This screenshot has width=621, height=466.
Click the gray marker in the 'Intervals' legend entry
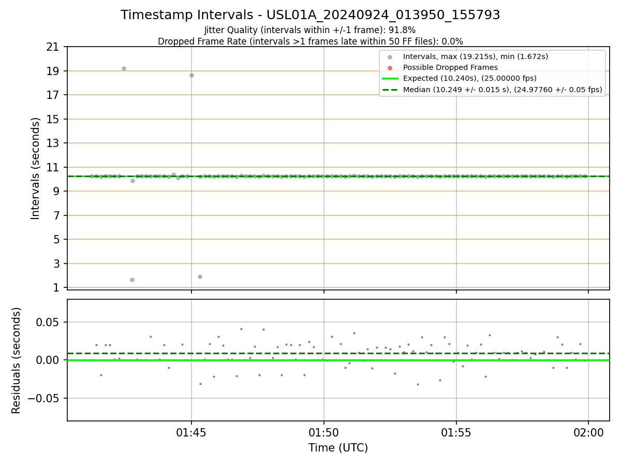coord(390,57)
